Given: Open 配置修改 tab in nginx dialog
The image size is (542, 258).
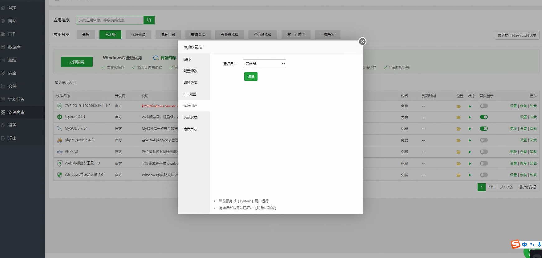Looking at the screenshot, I should coord(194,71).
